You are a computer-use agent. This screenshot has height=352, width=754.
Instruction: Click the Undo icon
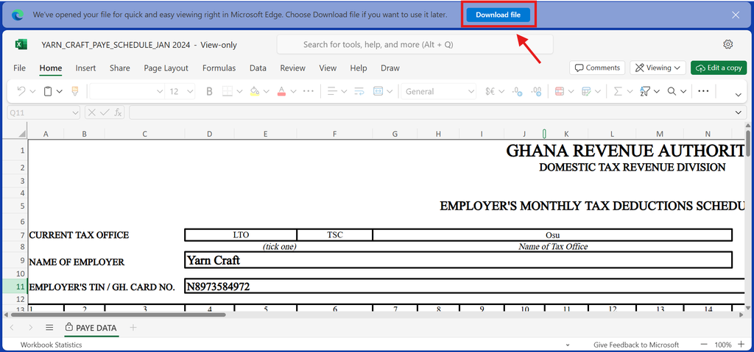[21, 91]
